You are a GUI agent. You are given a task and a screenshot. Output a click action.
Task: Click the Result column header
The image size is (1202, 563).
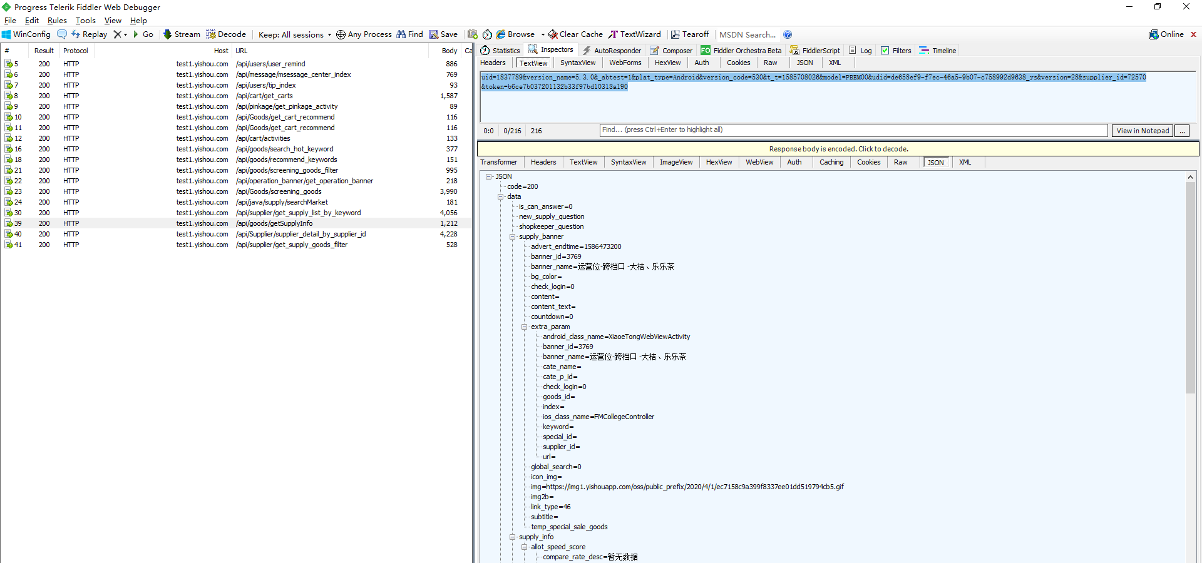click(44, 51)
